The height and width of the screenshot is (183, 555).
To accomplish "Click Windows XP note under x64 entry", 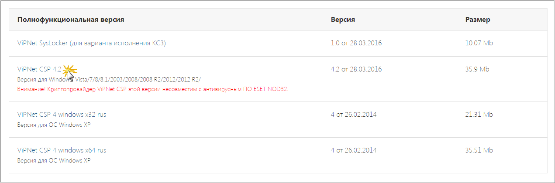I will click(54, 160).
